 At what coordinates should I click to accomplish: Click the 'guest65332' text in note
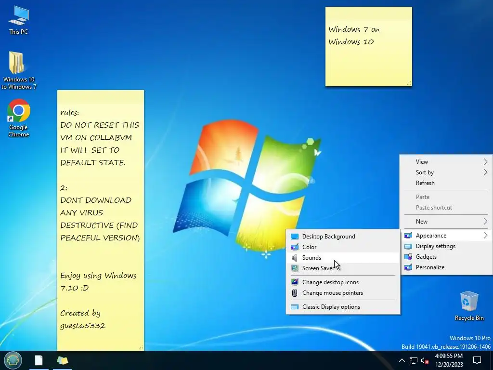point(83,326)
